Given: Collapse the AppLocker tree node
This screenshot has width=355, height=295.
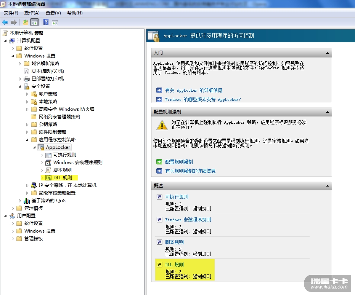Looking at the screenshot, I should pyautogui.click(x=34, y=148).
